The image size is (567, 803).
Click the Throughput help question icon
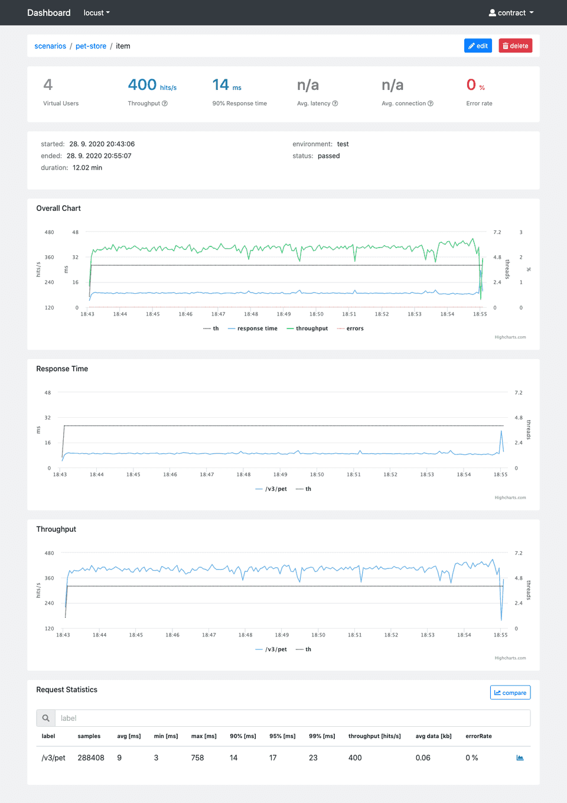[x=165, y=103]
